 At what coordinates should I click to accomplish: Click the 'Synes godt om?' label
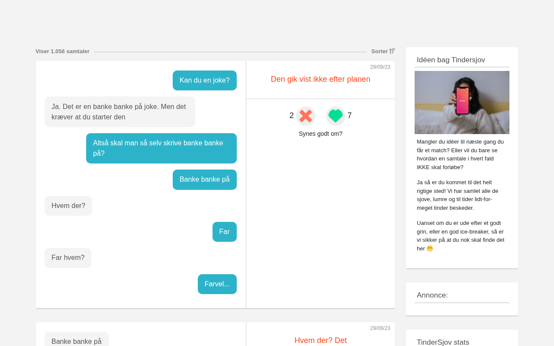[321, 134]
